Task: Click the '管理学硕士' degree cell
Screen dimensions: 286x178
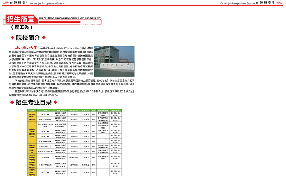Action: click(x=74, y=157)
